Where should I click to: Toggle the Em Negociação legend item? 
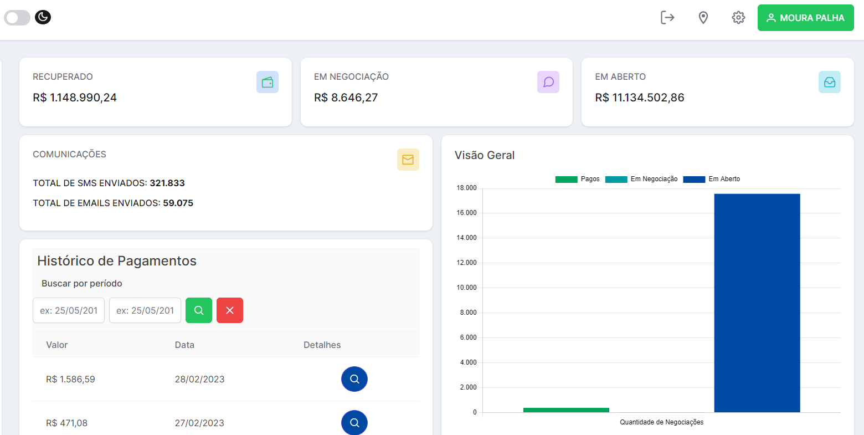[641, 179]
